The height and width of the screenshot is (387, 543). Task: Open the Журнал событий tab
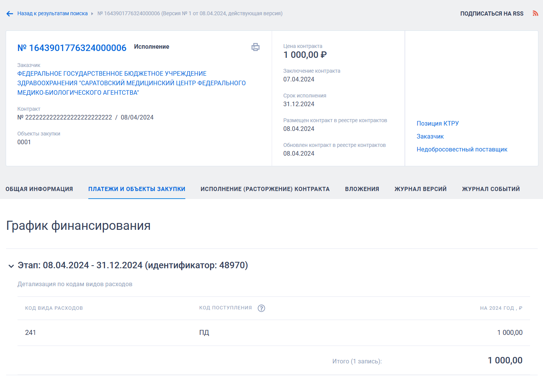coord(491,189)
